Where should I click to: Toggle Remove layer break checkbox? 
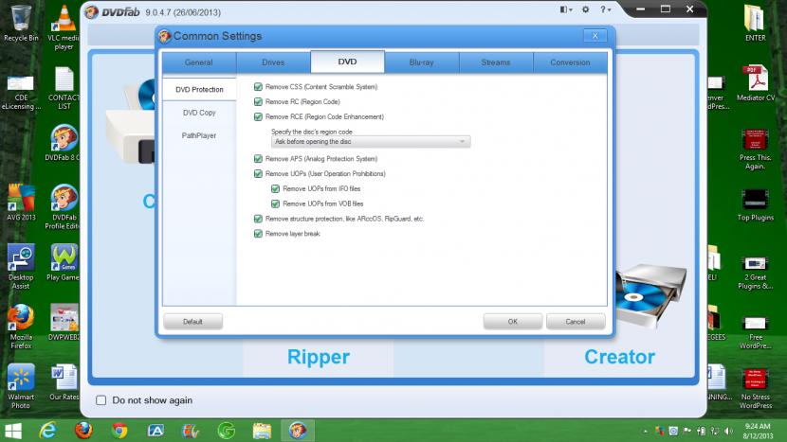[x=258, y=234]
